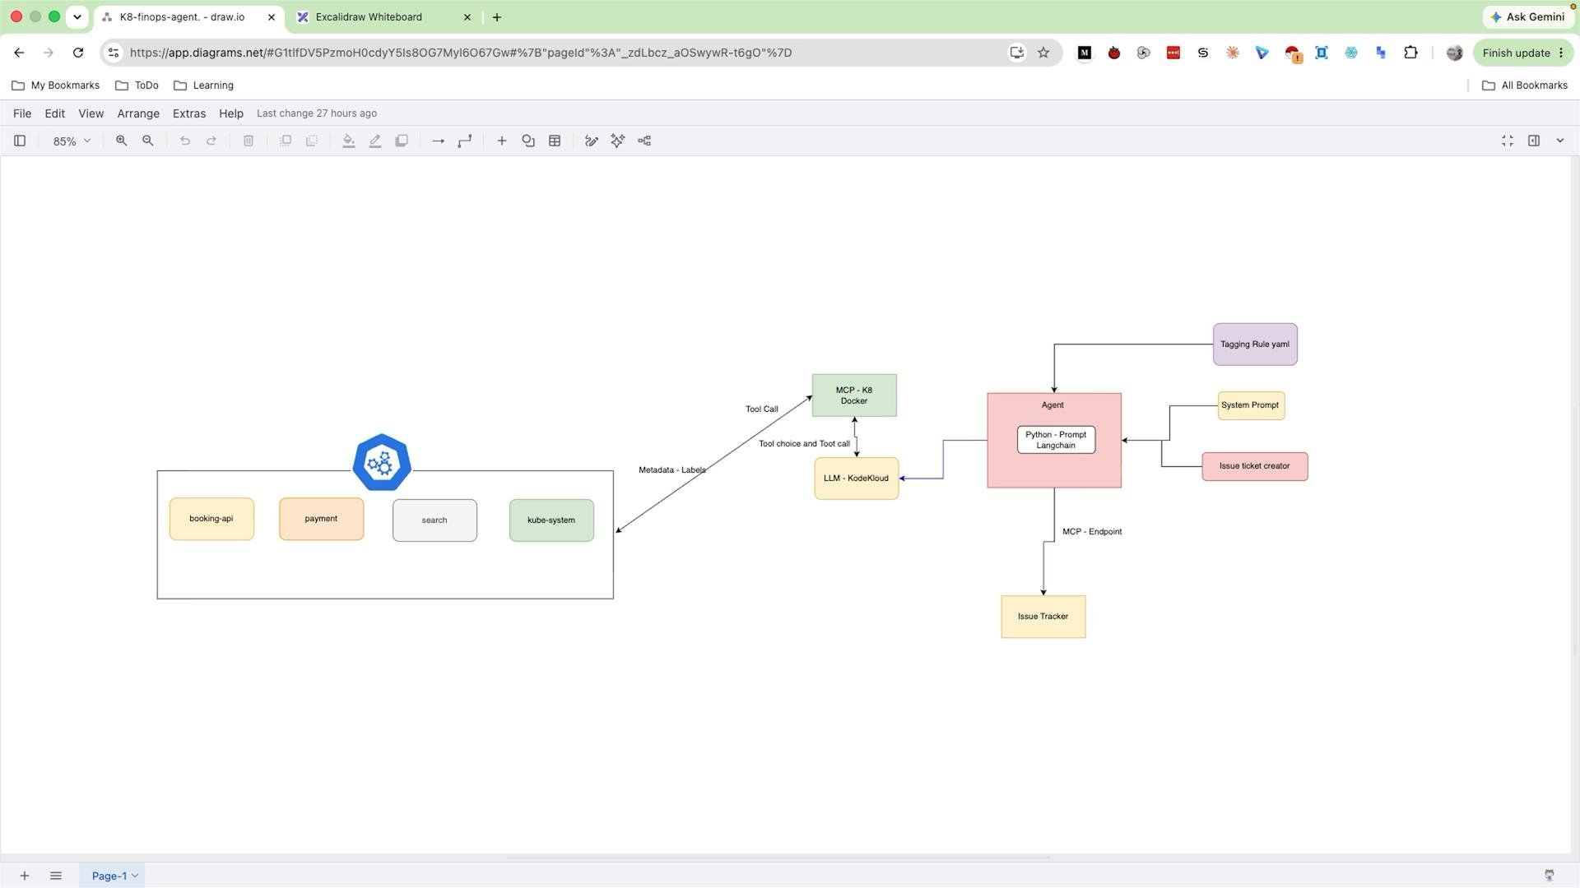Image resolution: width=1580 pixels, height=888 pixels.
Task: Click the Fullscreen icon at top right
Action: (x=1508, y=141)
